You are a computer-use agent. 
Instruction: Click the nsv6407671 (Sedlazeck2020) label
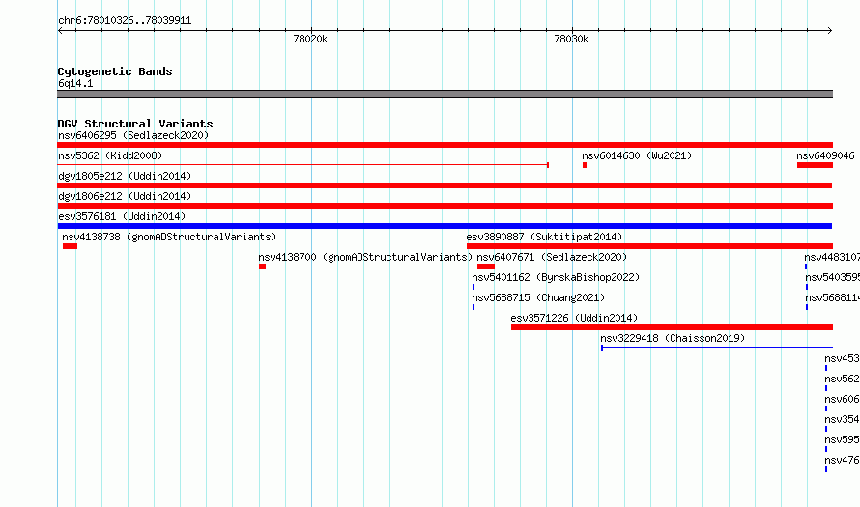click(x=552, y=257)
